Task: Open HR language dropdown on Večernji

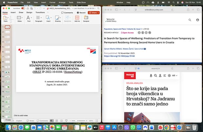Action: tap(175, 76)
